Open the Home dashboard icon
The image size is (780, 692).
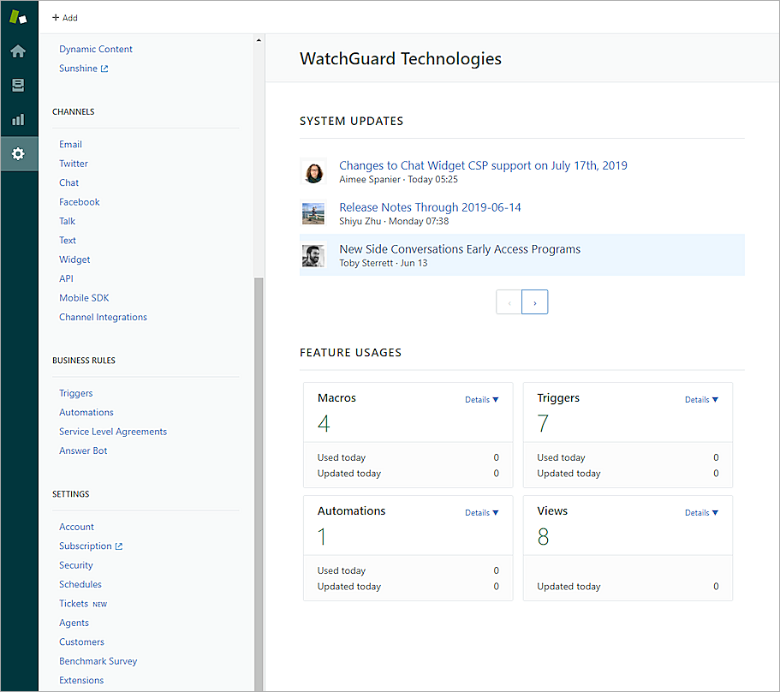coord(18,51)
